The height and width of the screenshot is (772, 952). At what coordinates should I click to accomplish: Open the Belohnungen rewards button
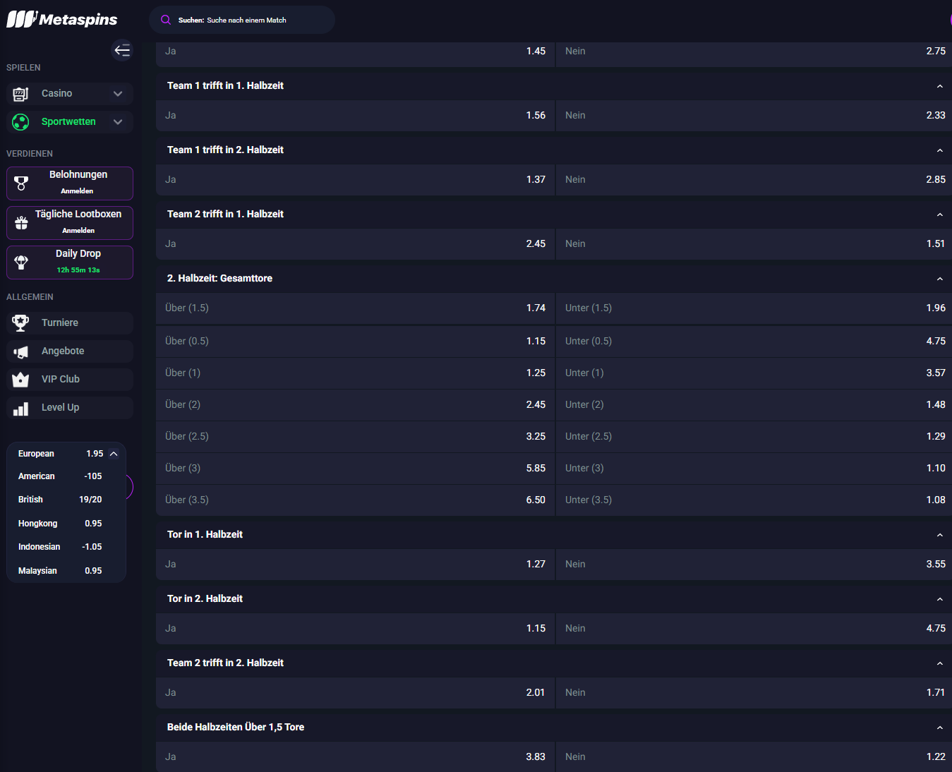coord(70,183)
